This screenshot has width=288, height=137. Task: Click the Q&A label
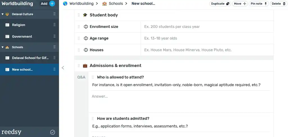point(81,77)
